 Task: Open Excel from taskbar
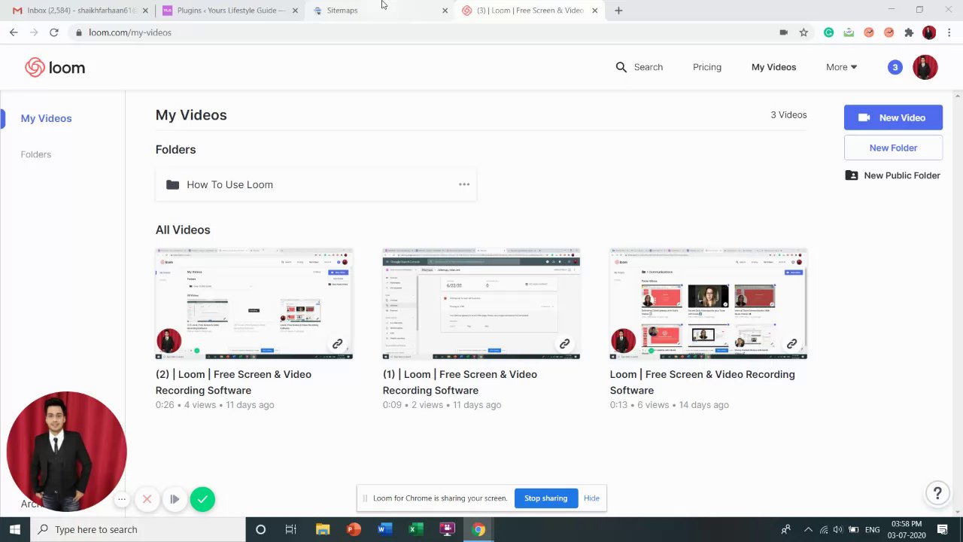pos(416,529)
